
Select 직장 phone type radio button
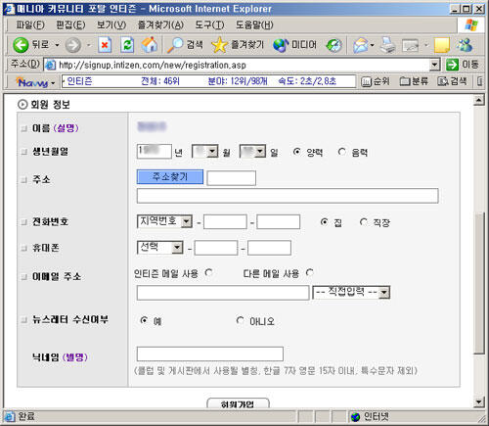click(364, 222)
